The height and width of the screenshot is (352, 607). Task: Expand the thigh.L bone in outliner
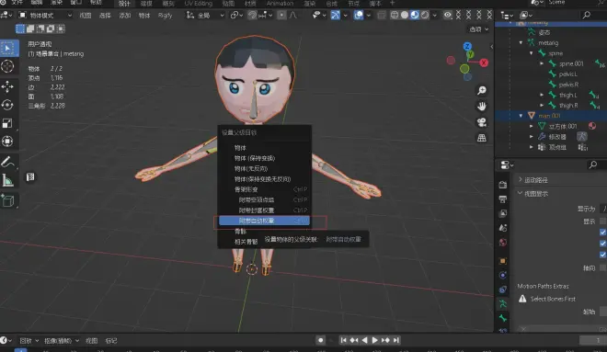pyautogui.click(x=542, y=95)
